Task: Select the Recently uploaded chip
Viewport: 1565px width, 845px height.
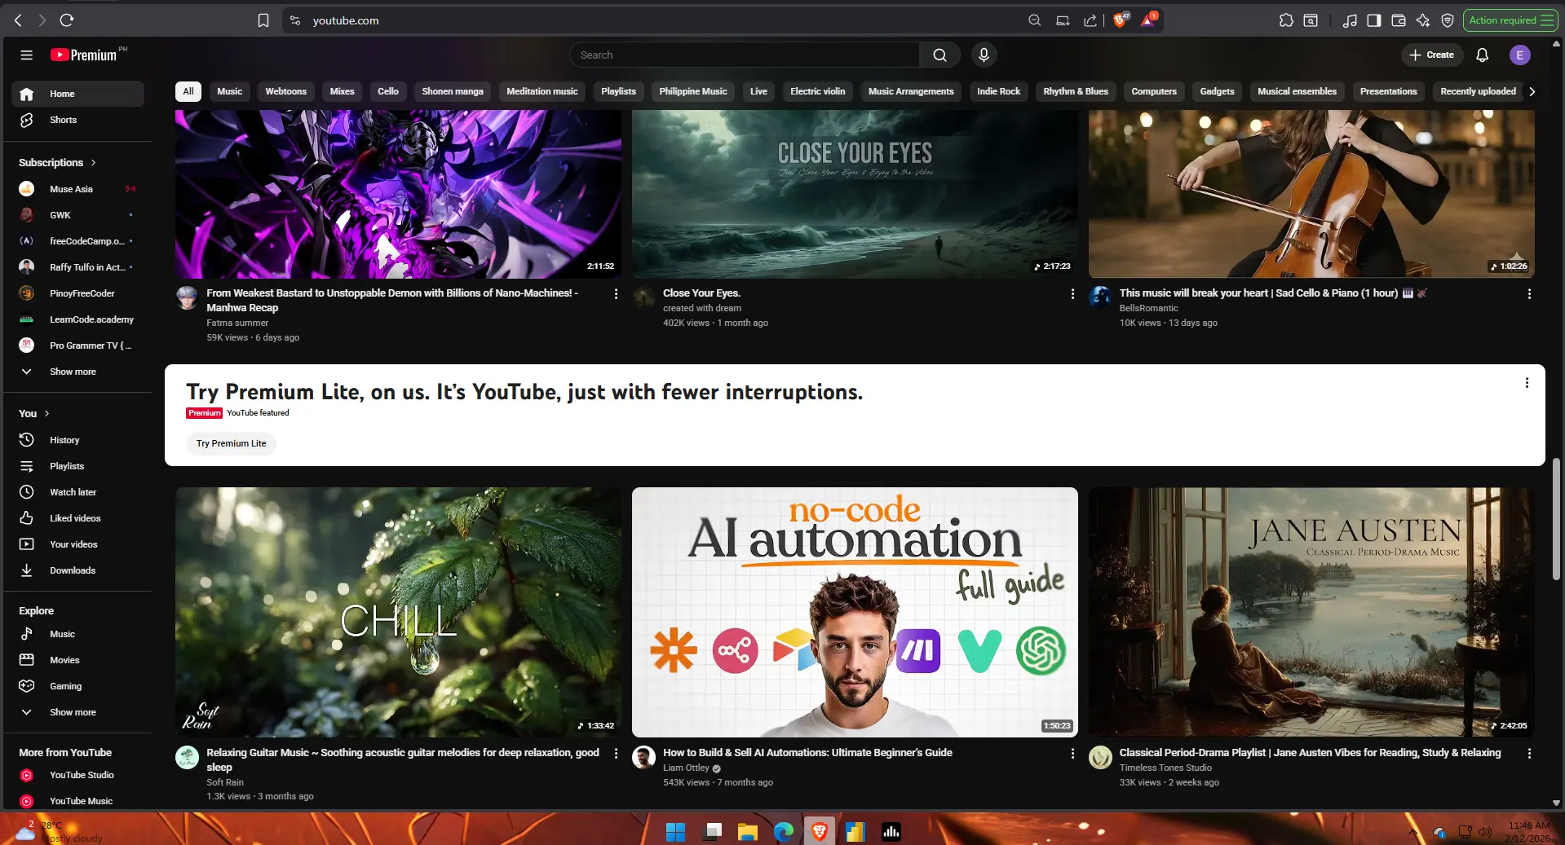Action: click(1478, 91)
